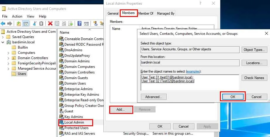Click the Saved Queries folder icon
The width and height of the screenshot is (270, 137).
point(8,37)
